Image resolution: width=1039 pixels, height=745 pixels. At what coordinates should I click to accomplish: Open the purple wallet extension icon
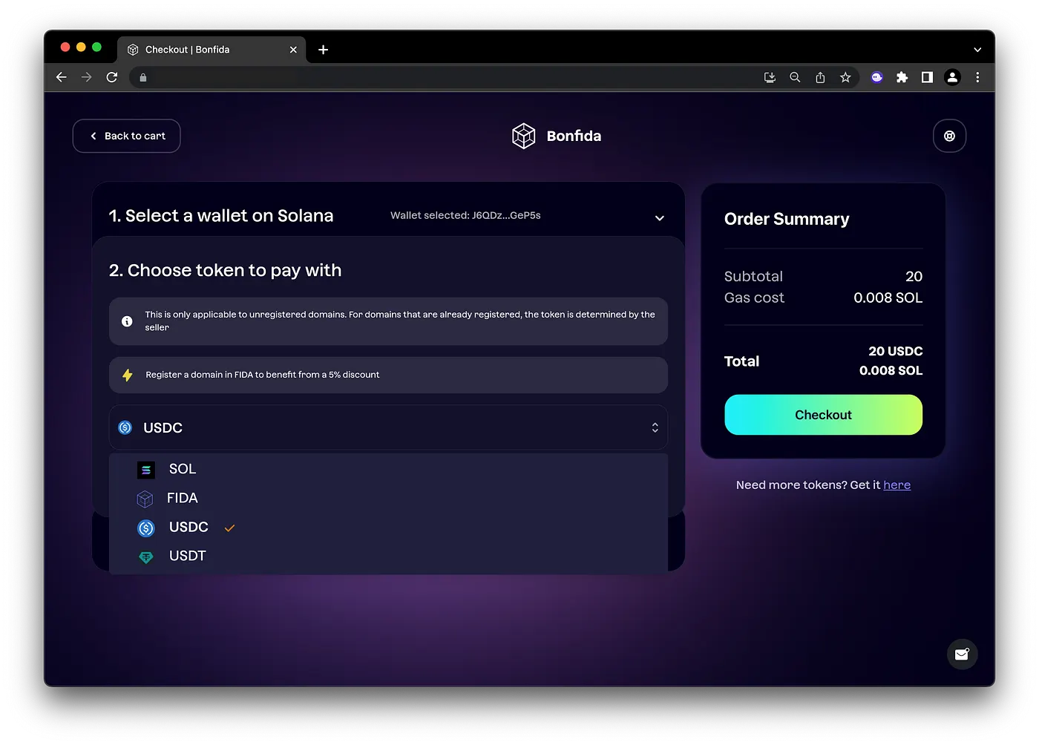click(x=877, y=77)
